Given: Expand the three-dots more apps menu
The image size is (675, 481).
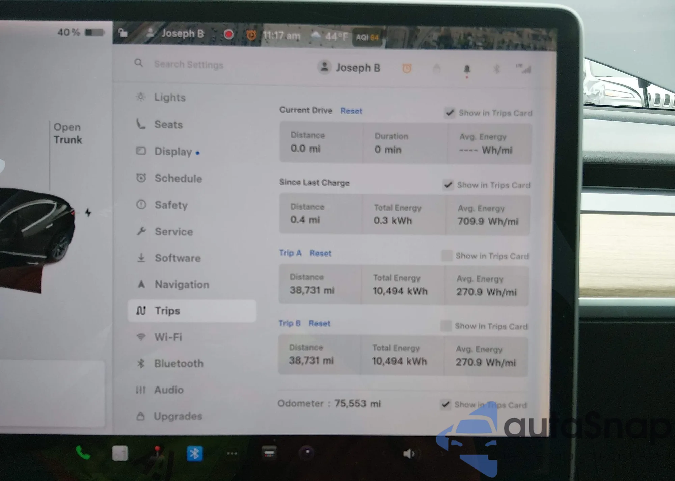Looking at the screenshot, I should coord(232,453).
